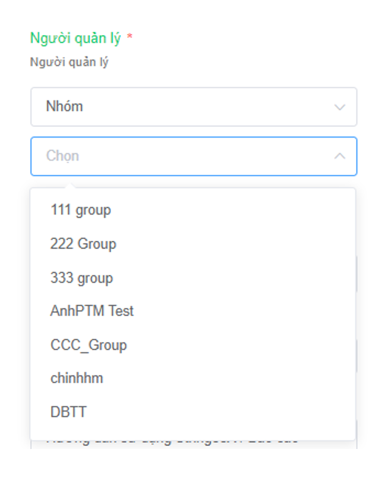Click the Chọn placeholder text

pyautogui.click(x=62, y=157)
